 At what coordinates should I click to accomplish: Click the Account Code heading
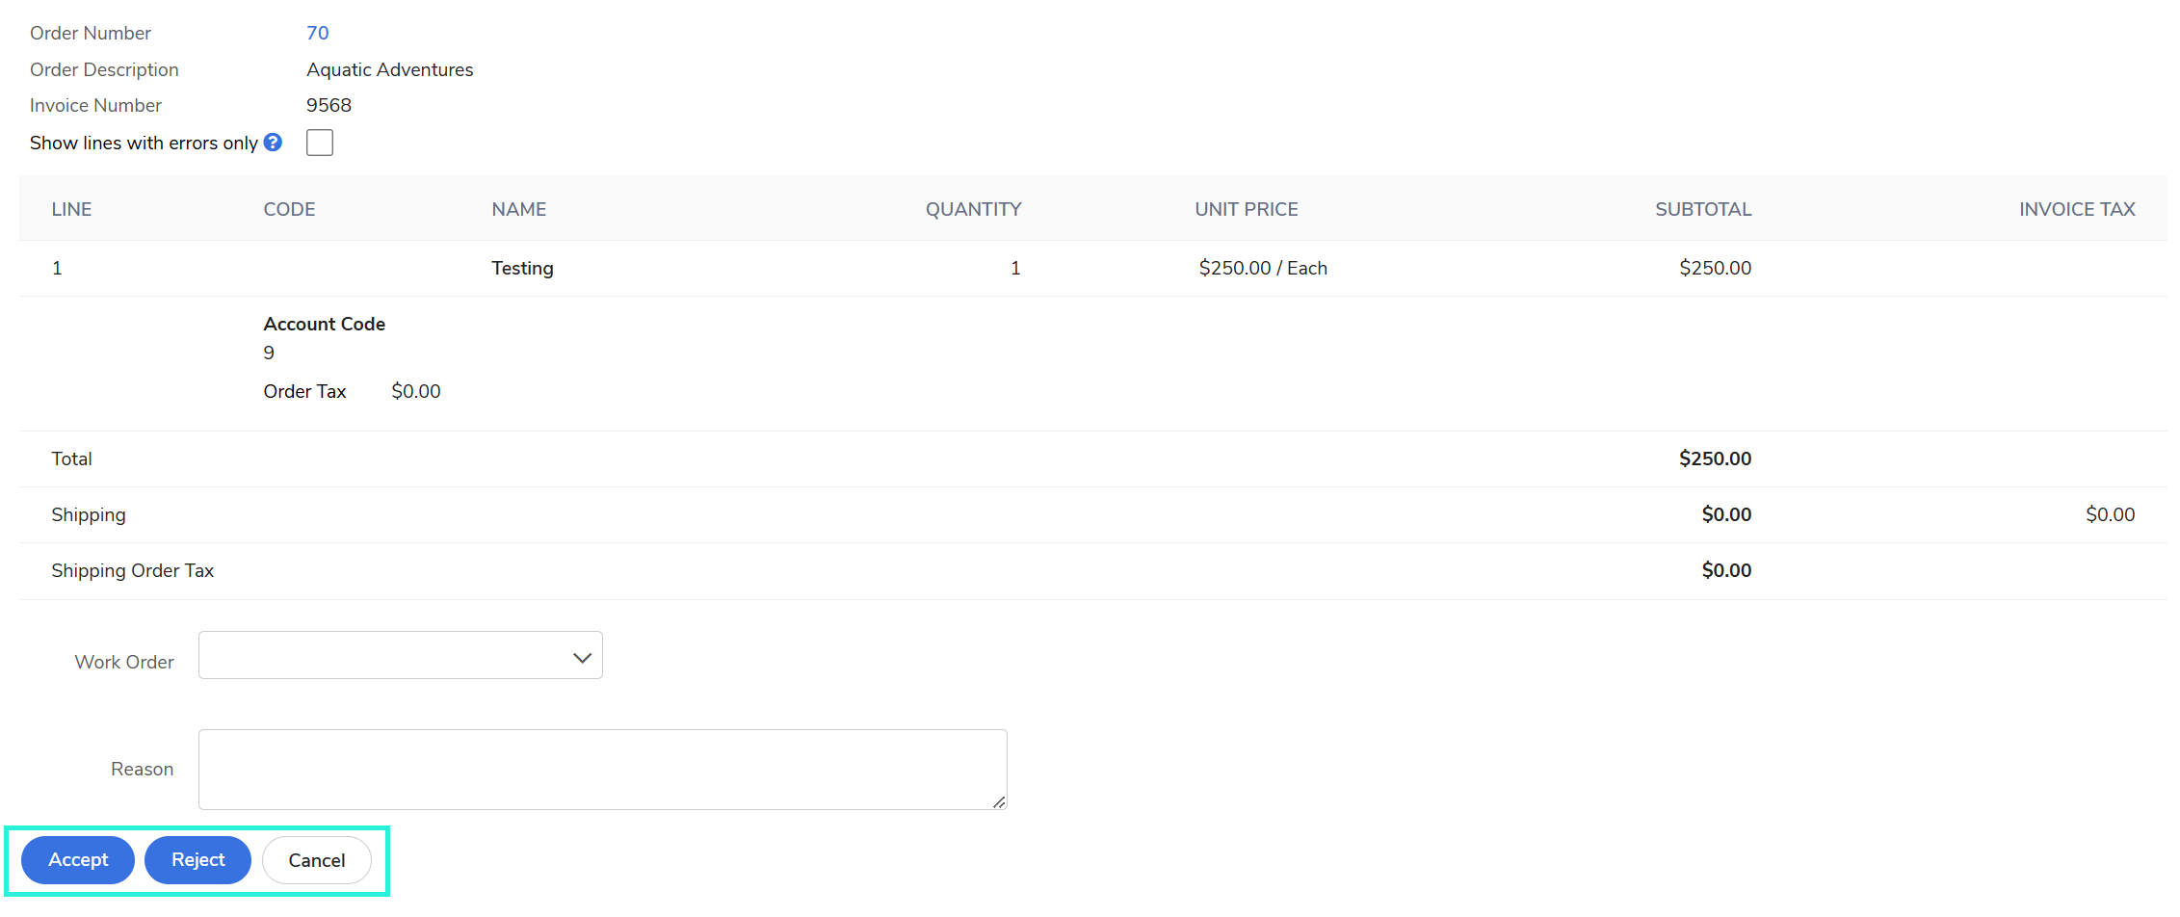pos(324,325)
